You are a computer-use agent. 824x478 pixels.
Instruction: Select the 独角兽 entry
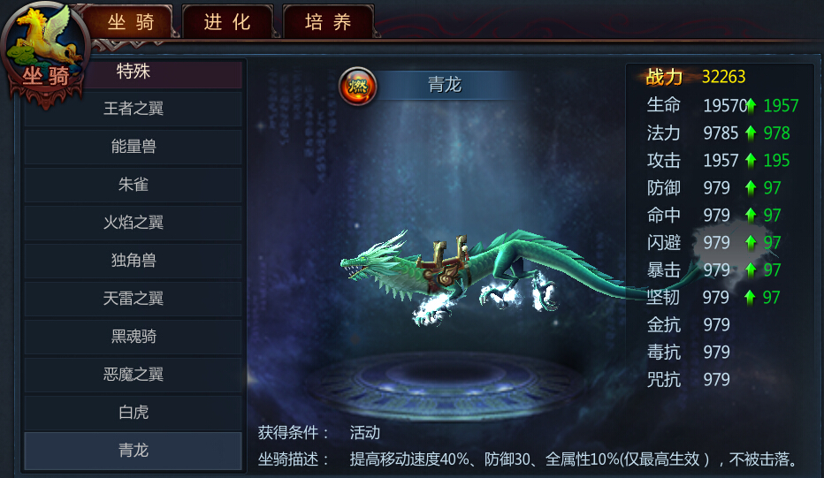point(133,261)
